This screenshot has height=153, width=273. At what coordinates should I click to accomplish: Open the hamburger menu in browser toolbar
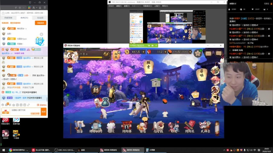point(45,8)
